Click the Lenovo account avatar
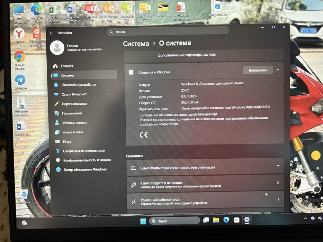The image size is (323, 242). [x=57, y=48]
